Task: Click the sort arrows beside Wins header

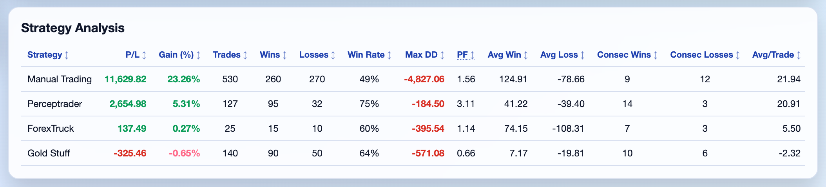Action: tap(284, 55)
